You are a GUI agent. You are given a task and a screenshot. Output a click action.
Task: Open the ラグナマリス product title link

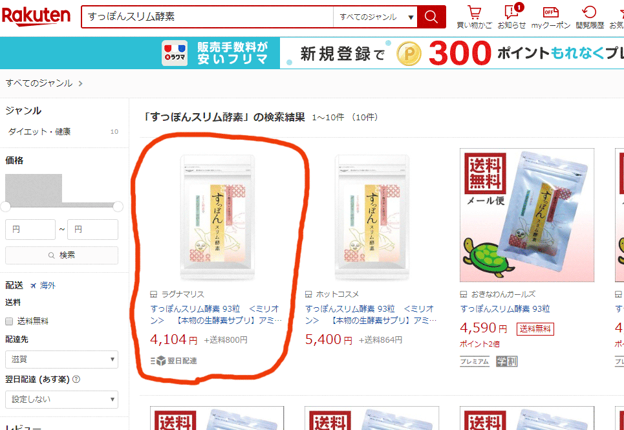216,314
